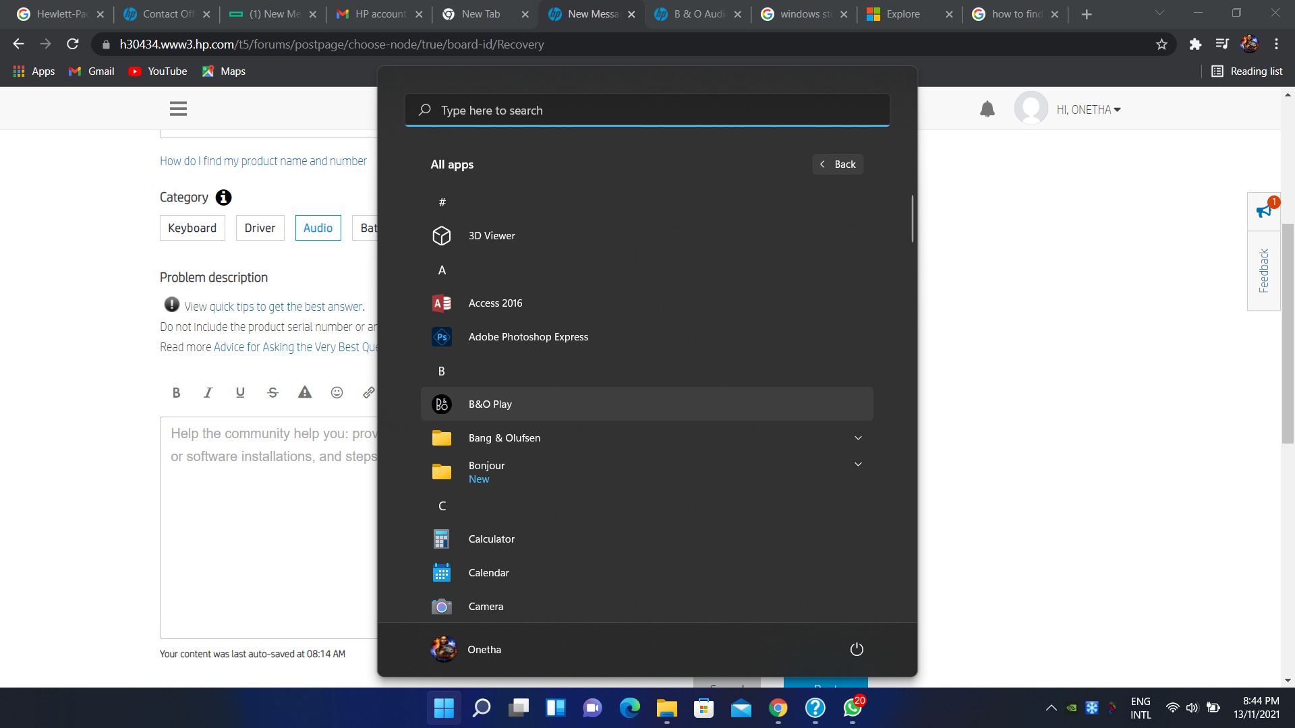Viewport: 1295px width, 728px height.
Task: Toggle italic formatting in the editor
Action: [208, 392]
